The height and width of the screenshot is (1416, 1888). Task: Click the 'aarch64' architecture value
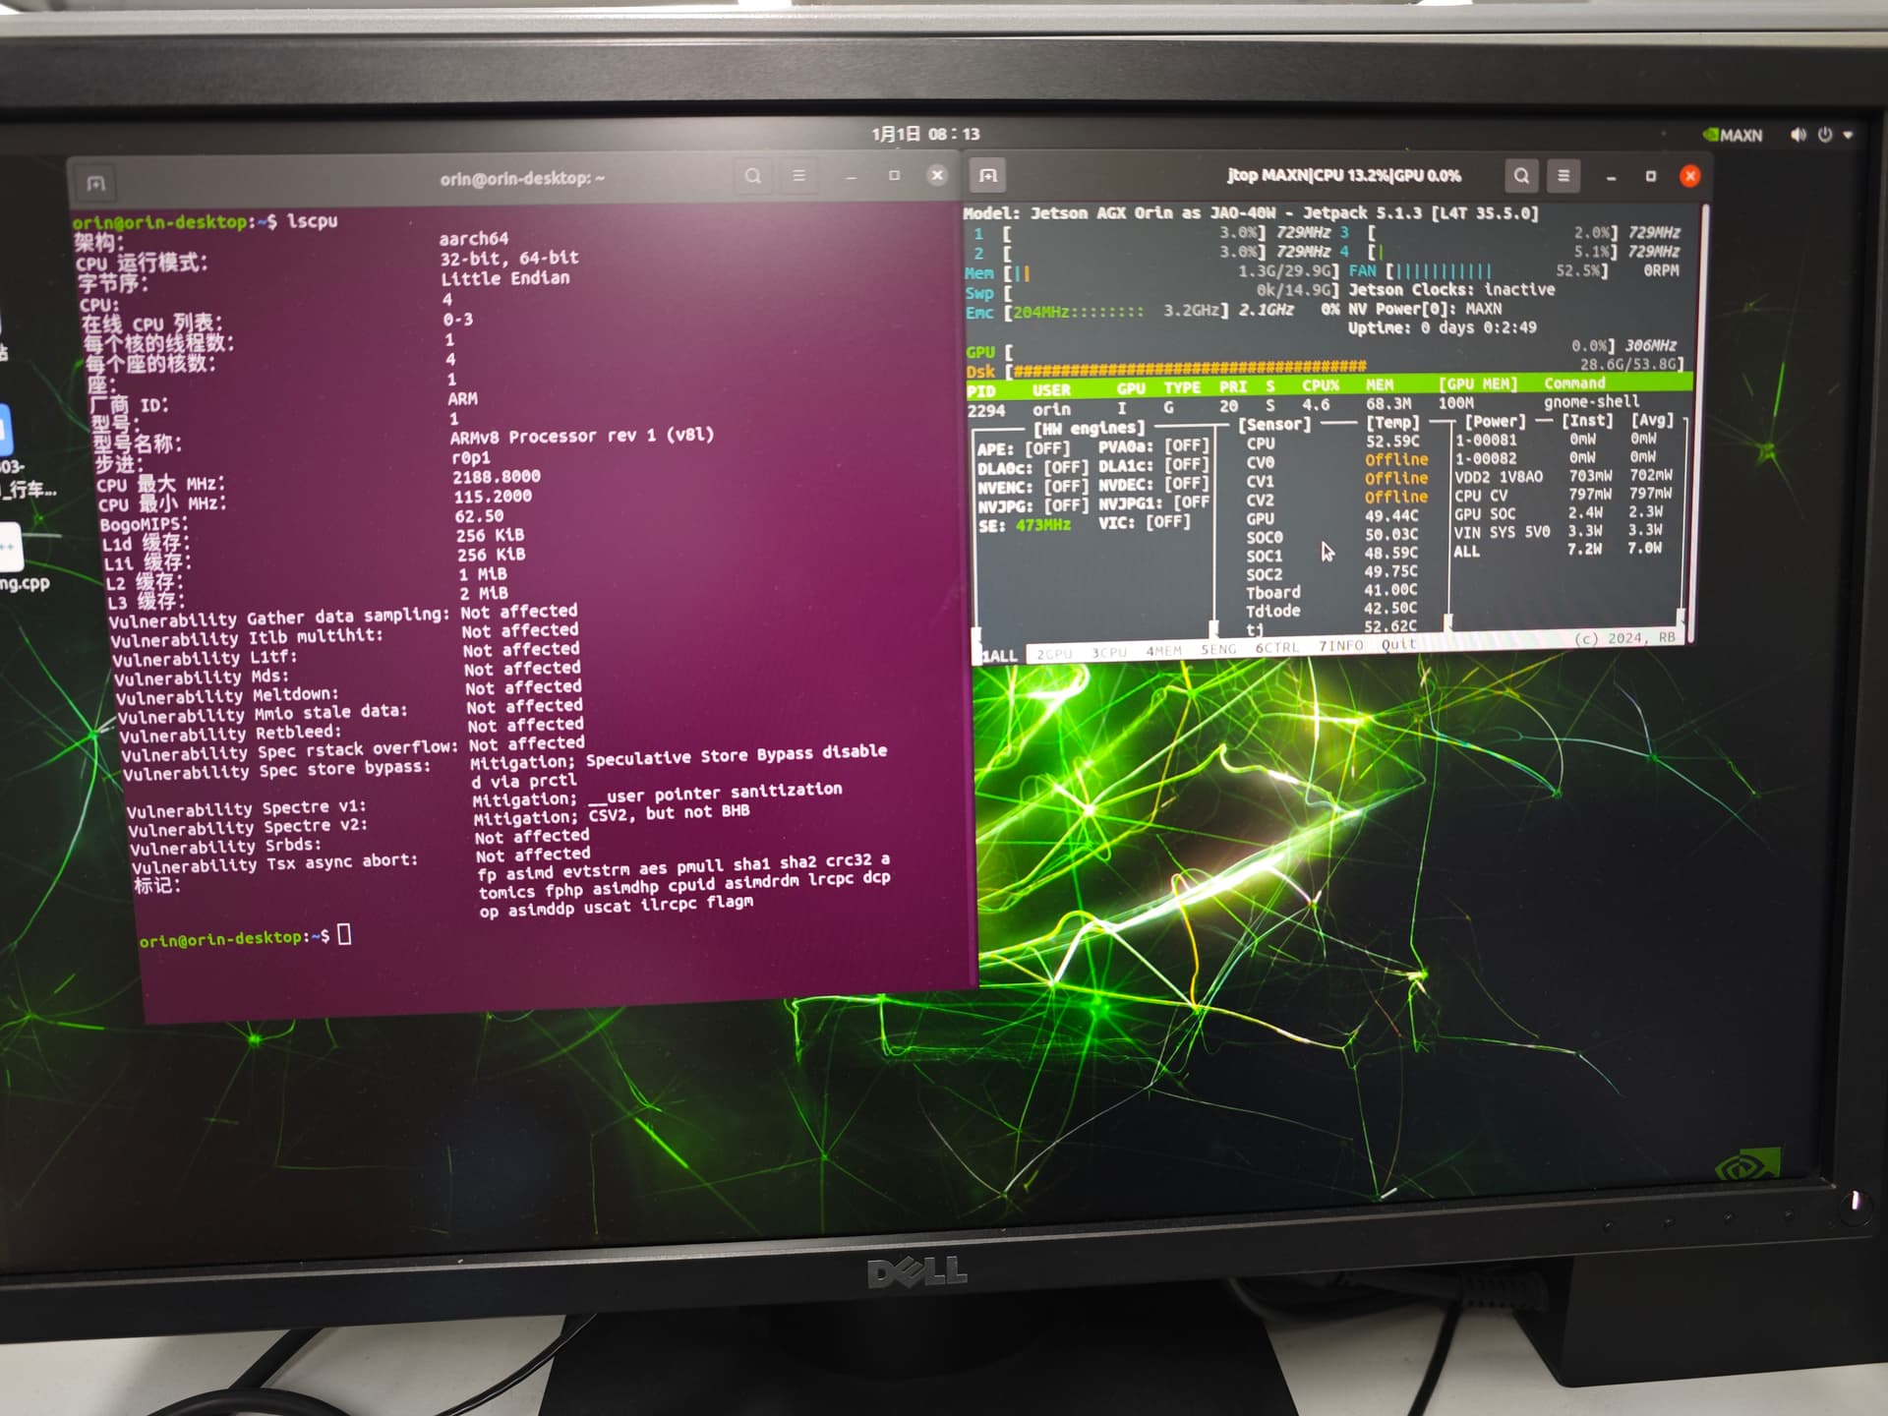tap(474, 239)
